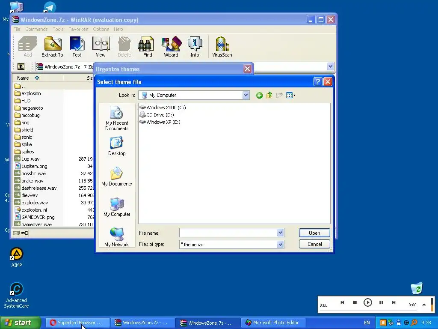This screenshot has width=438, height=329.
Task: Select the HUD folder in WinRAR
Action: coord(22,101)
